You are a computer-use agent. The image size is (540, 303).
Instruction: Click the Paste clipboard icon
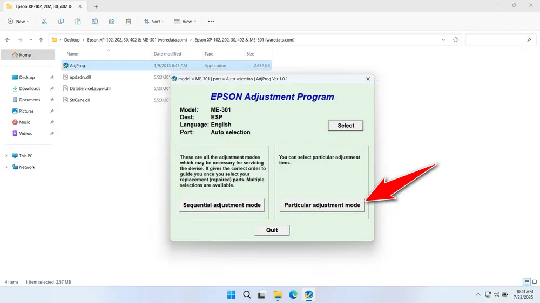click(x=78, y=22)
